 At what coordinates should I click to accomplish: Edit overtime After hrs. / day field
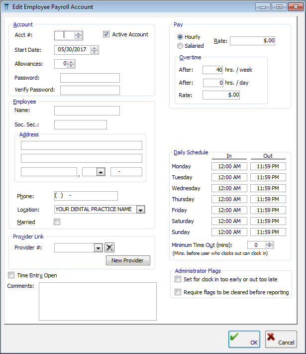pos(213,83)
